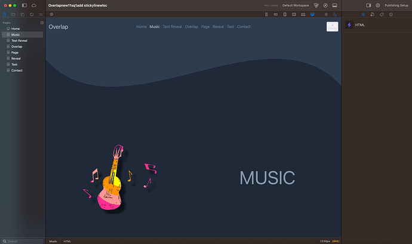This screenshot has height=244, width=412.
Task: Enable light mode sun icon
Action: [x=326, y=14]
